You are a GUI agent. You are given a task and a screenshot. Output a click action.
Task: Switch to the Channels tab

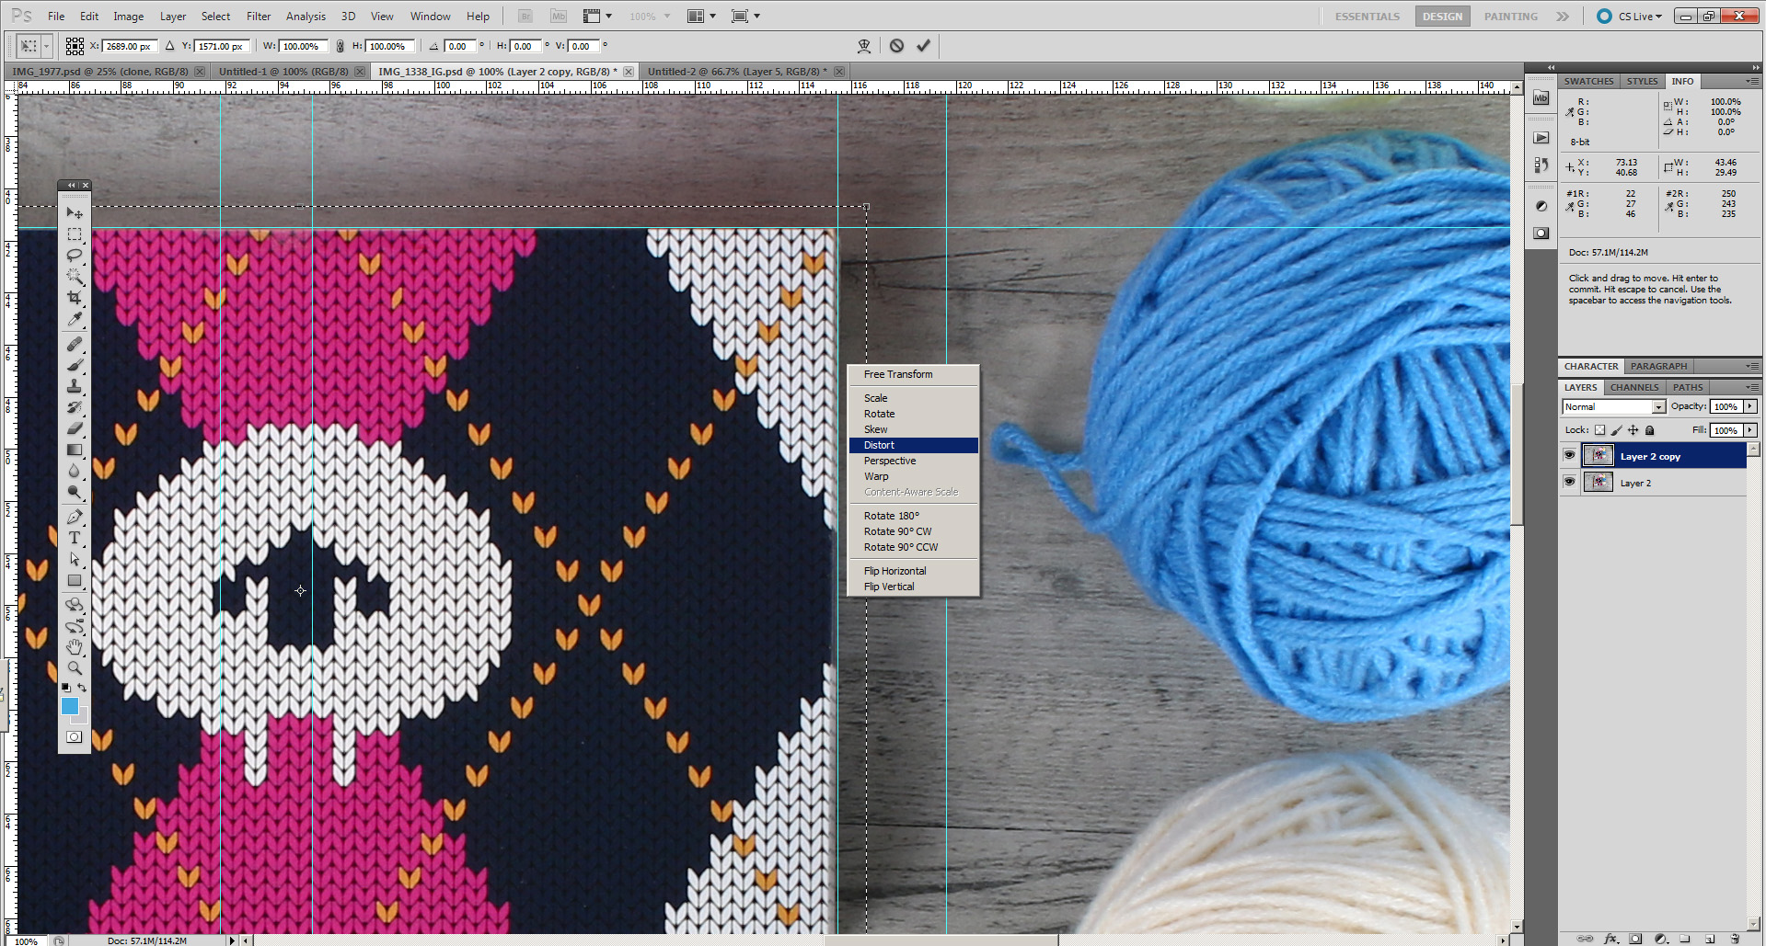coord(1634,387)
